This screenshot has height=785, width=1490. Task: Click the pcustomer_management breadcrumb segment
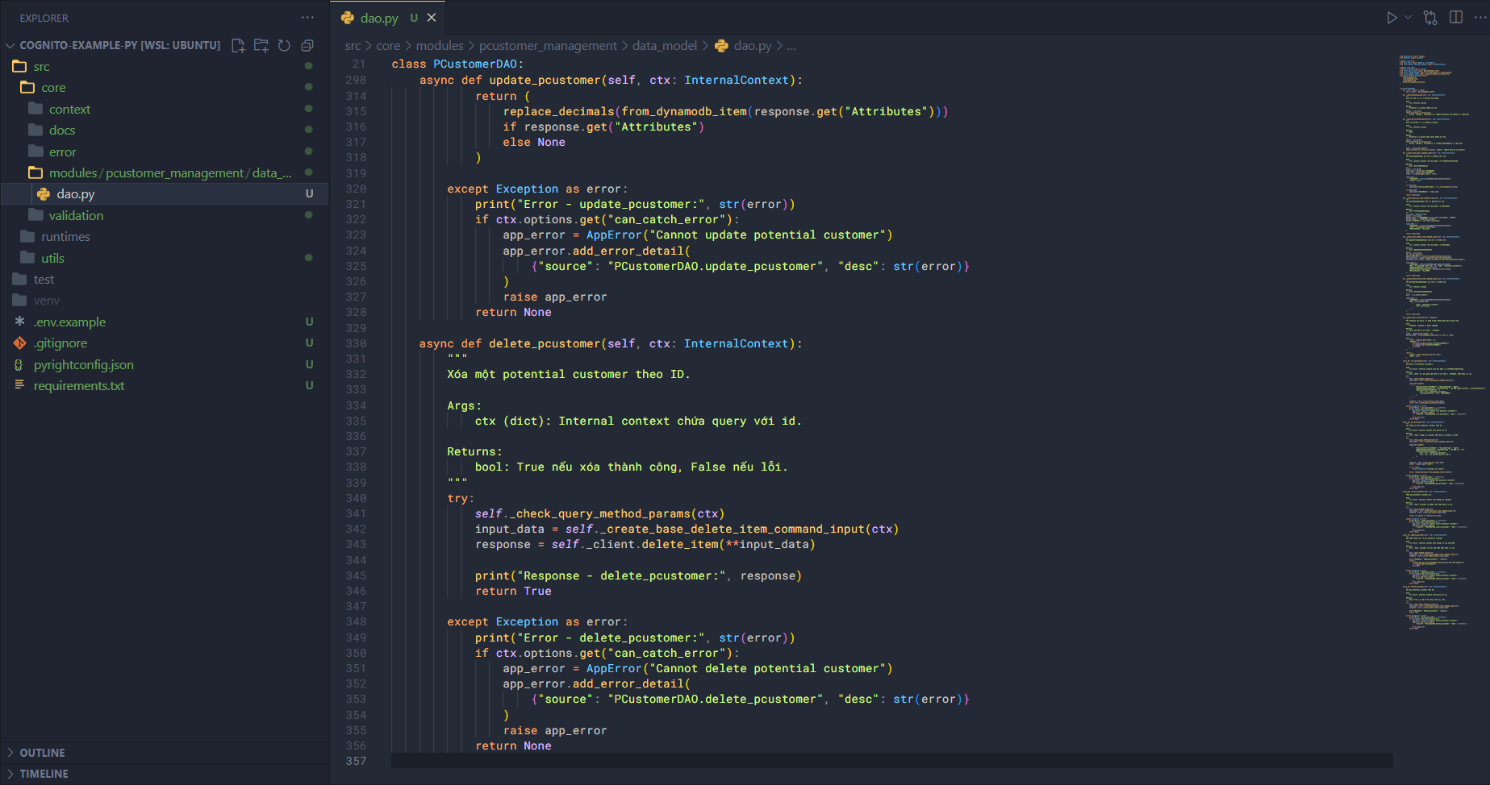(548, 46)
